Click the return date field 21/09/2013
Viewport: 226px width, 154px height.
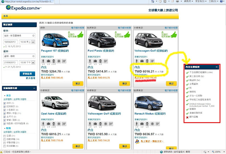10,62
